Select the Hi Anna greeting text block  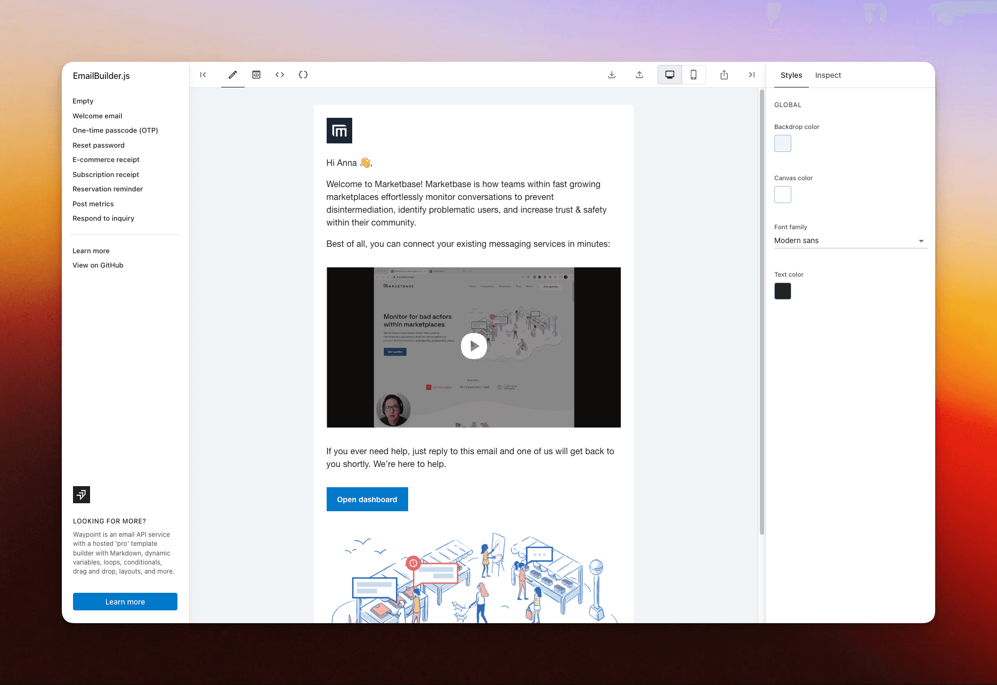point(350,163)
